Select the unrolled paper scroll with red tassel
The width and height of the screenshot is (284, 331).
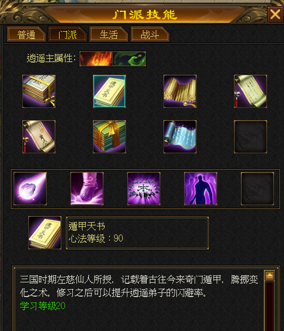250,92
